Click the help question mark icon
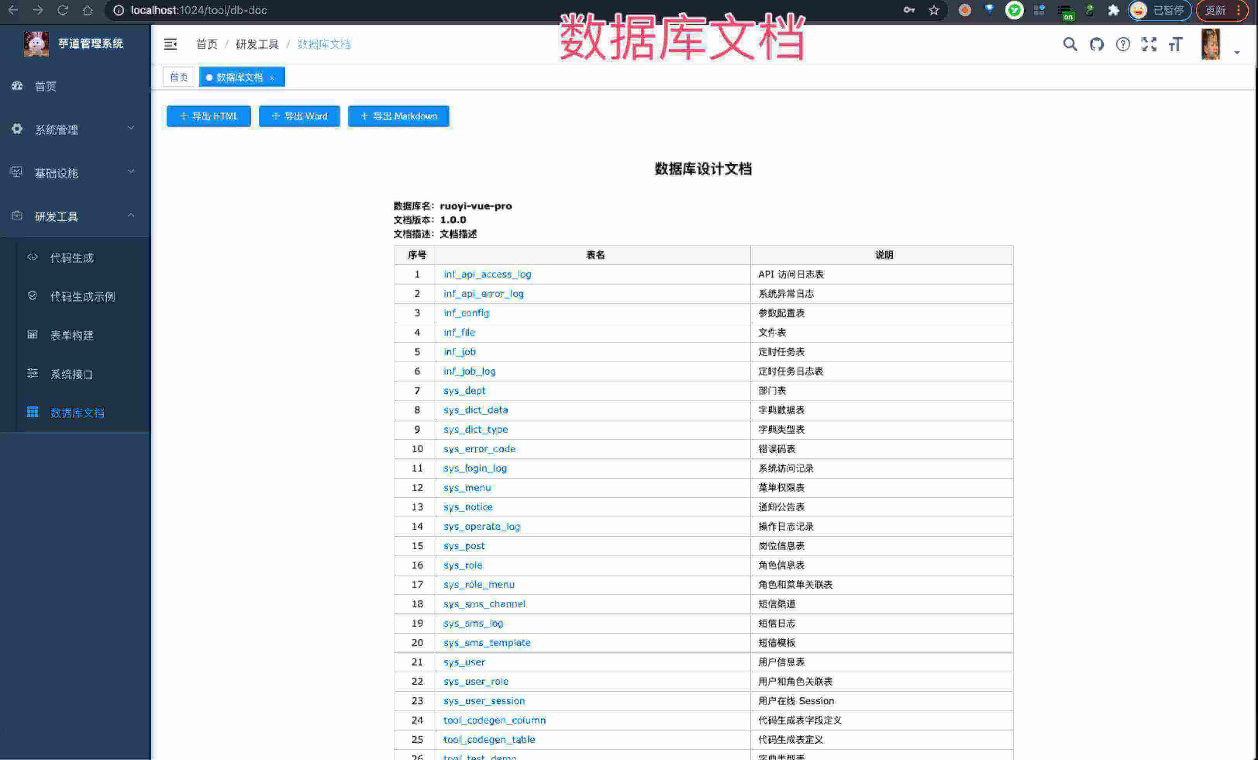 pyautogui.click(x=1123, y=45)
